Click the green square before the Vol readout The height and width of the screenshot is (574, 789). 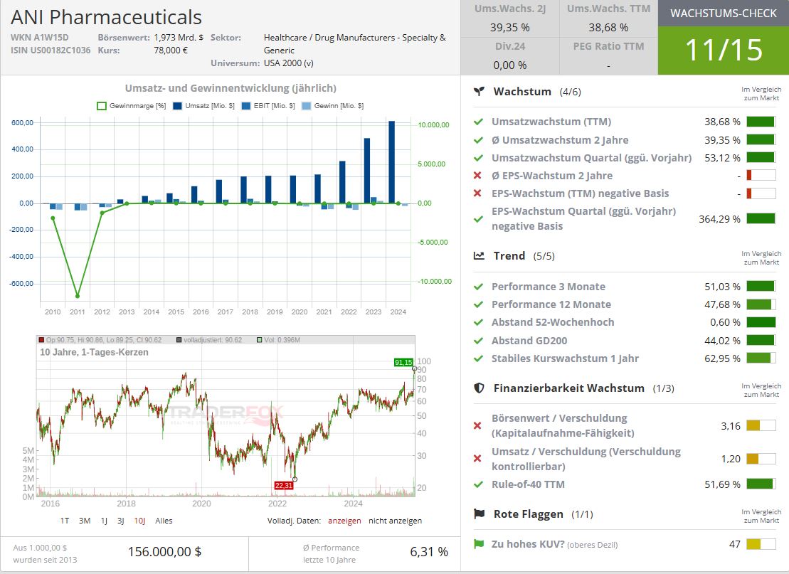260,340
